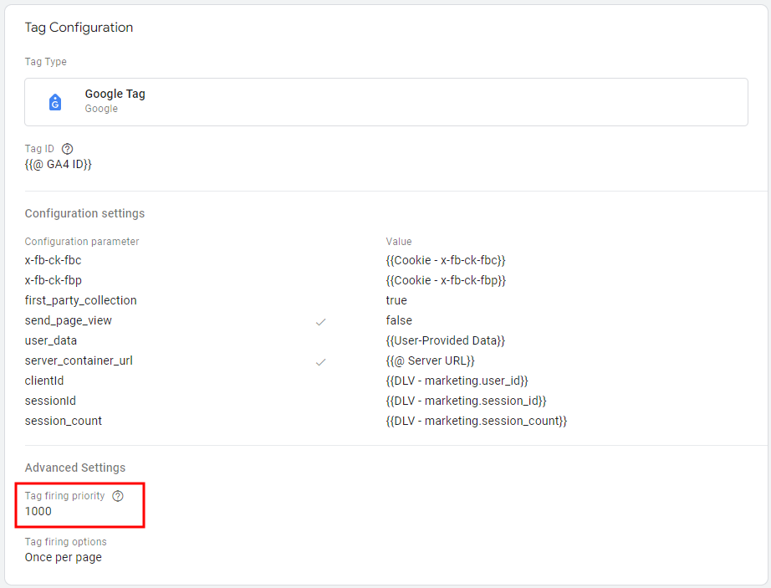Screen dimensions: 771x588
Task: Click value {{Cookie - x-fb-ck-fbp}}
Action: coord(446,280)
